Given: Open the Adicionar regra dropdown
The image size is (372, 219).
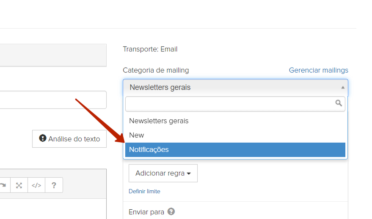Looking at the screenshot, I should tap(163, 173).
